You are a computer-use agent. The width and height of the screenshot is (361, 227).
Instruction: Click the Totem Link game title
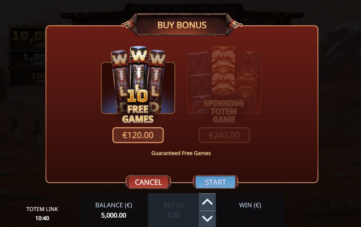[x=42, y=209]
